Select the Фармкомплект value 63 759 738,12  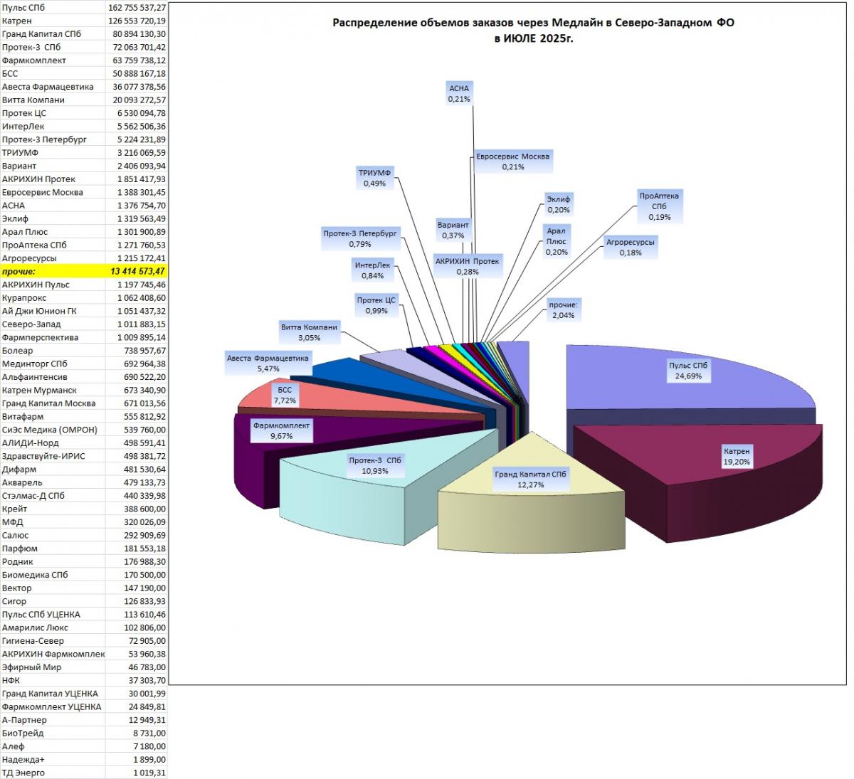click(137, 60)
